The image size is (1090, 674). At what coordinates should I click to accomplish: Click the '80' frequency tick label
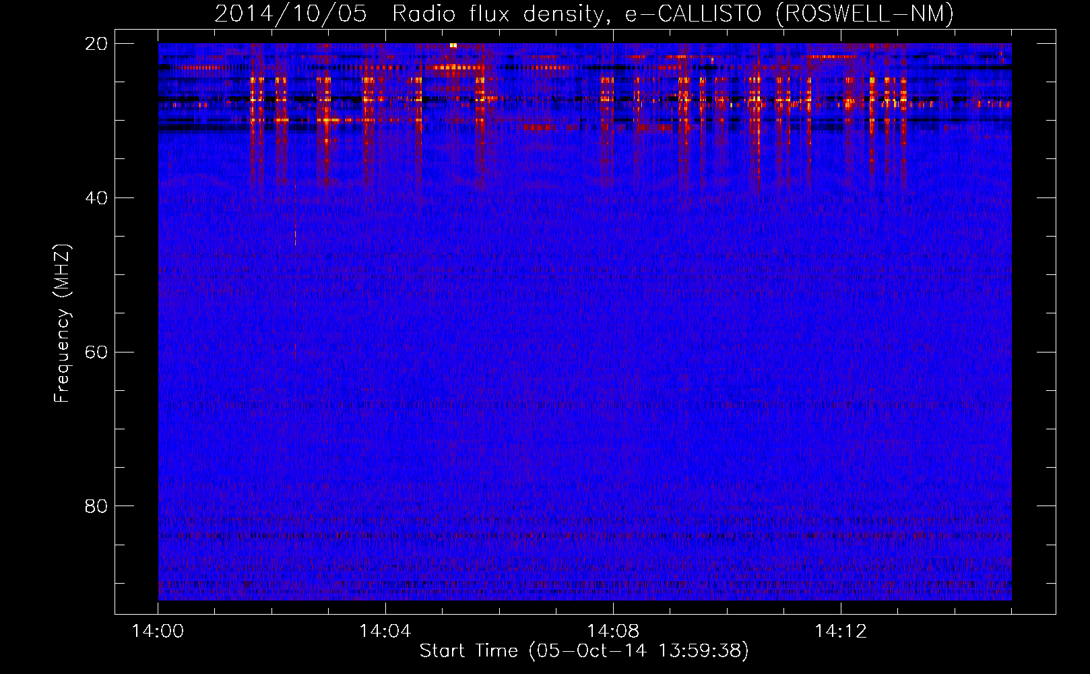96,506
